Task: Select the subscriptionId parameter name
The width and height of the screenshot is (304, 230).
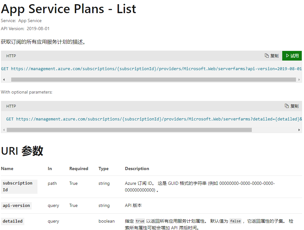Action: (x=18, y=186)
